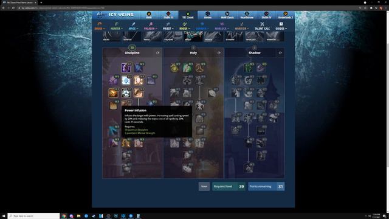Select Improved Renew talent in Holy tree
The height and width of the screenshot is (219, 389).
(x=187, y=68)
